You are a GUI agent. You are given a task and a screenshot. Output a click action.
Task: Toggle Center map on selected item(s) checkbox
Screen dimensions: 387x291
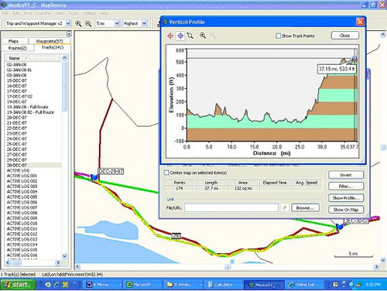(x=166, y=173)
